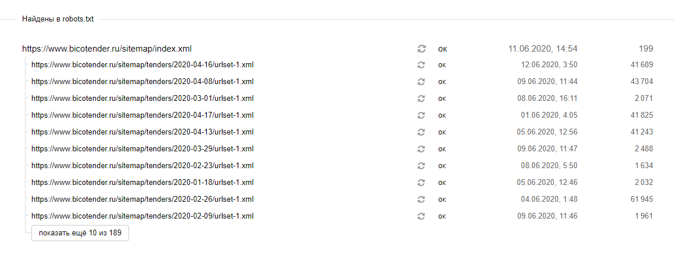Screen dimensions: 674x258
Task: Refresh the 2020-02-26 urlset sitemap
Action: (x=422, y=199)
